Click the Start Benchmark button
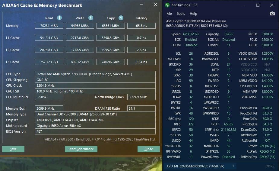Image resolution: width=279 pixels, height=171 pixels. pyautogui.click(x=81, y=149)
